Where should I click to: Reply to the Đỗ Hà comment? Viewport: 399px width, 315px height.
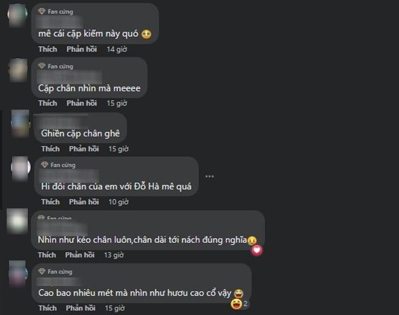pos(83,202)
